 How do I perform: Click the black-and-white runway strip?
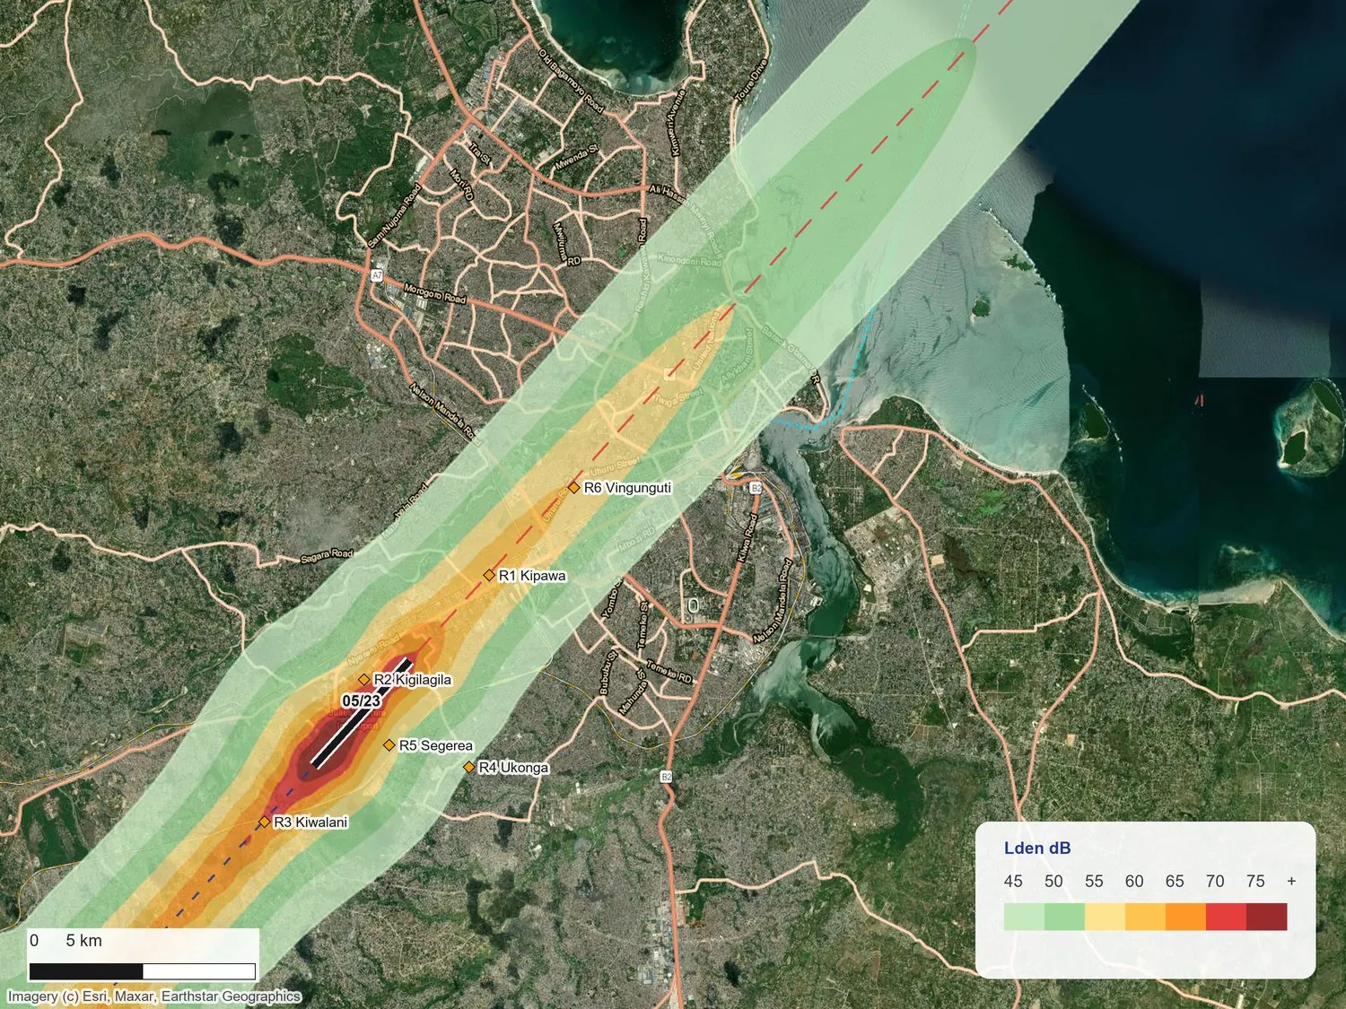(x=361, y=714)
